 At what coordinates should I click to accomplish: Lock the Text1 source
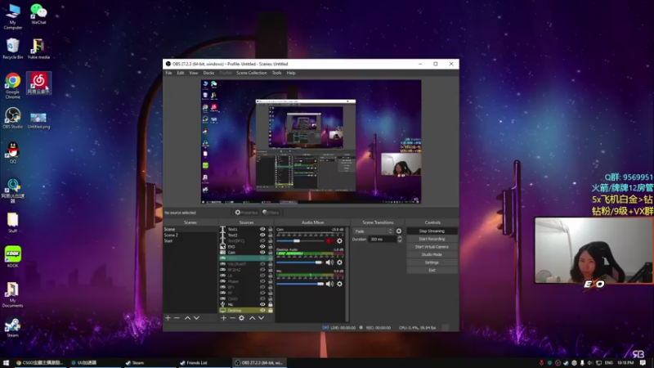tap(271, 229)
